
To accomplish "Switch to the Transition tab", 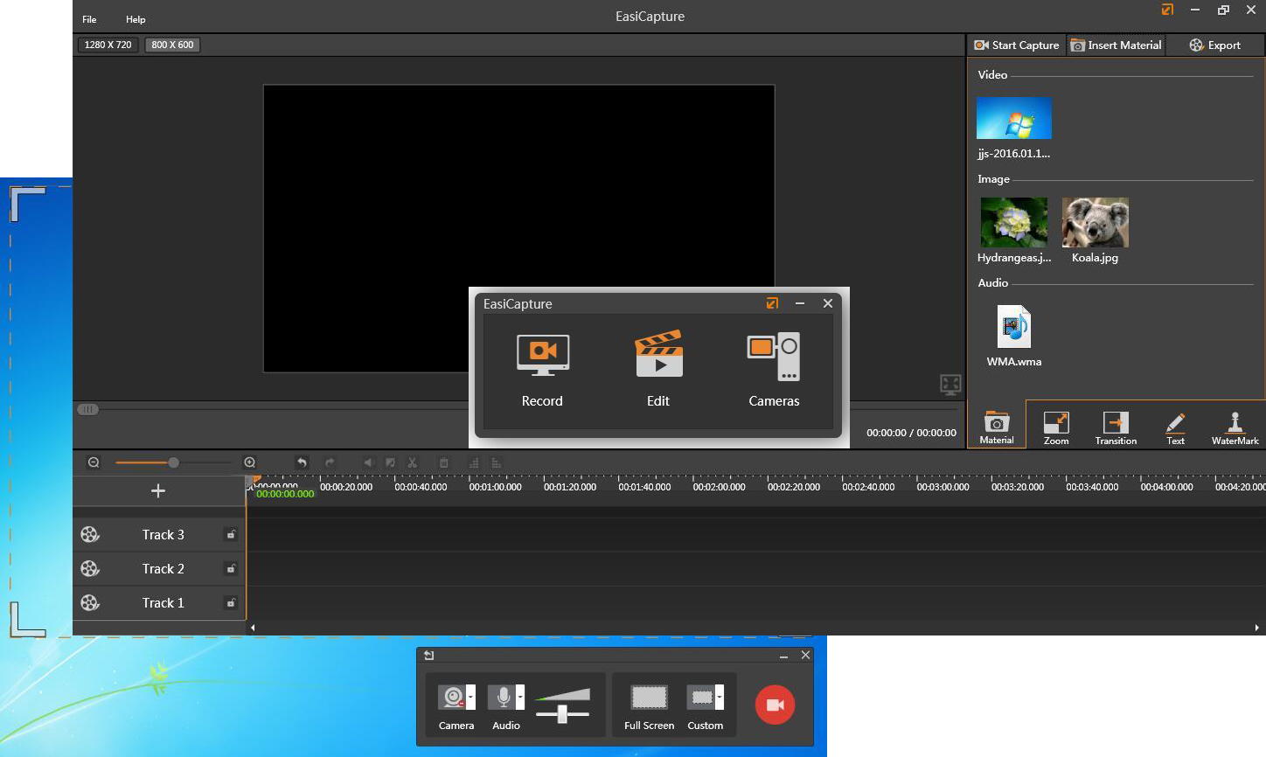I will coord(1116,427).
